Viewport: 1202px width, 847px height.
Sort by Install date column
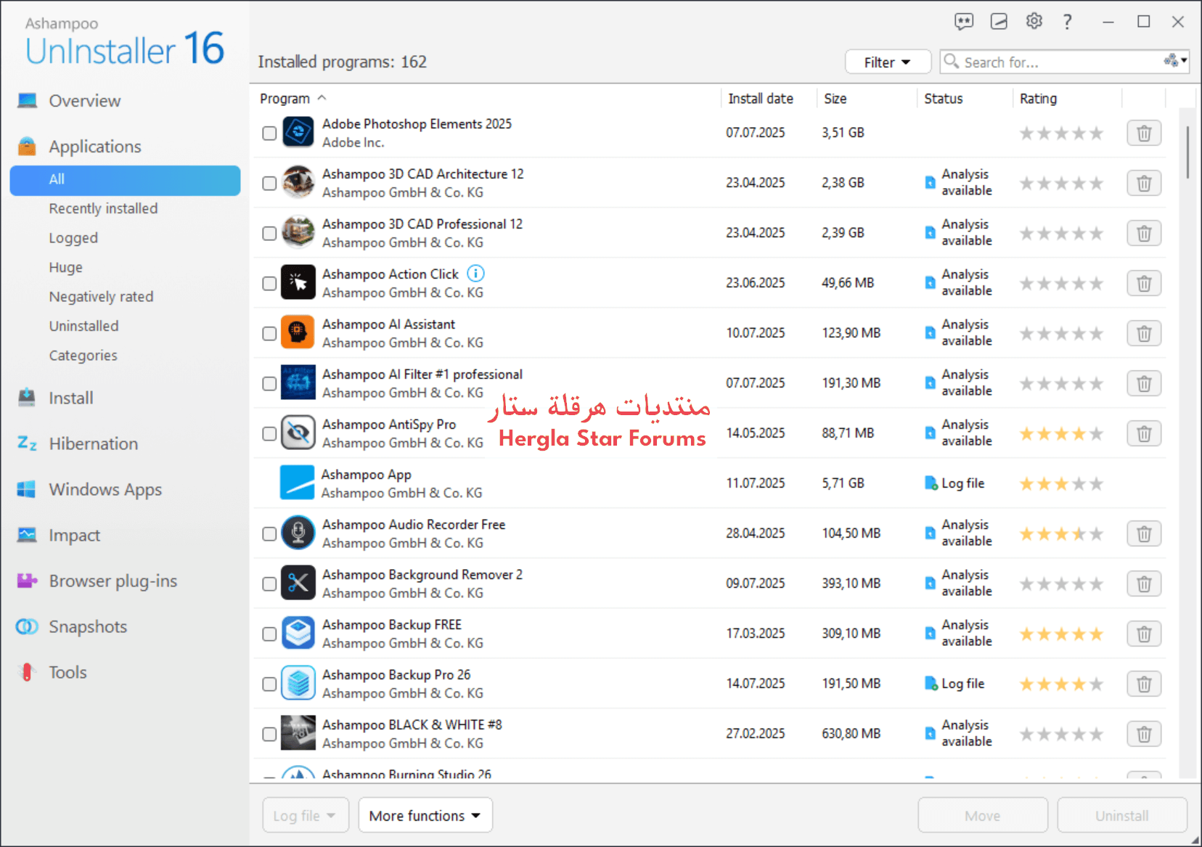pos(761,98)
